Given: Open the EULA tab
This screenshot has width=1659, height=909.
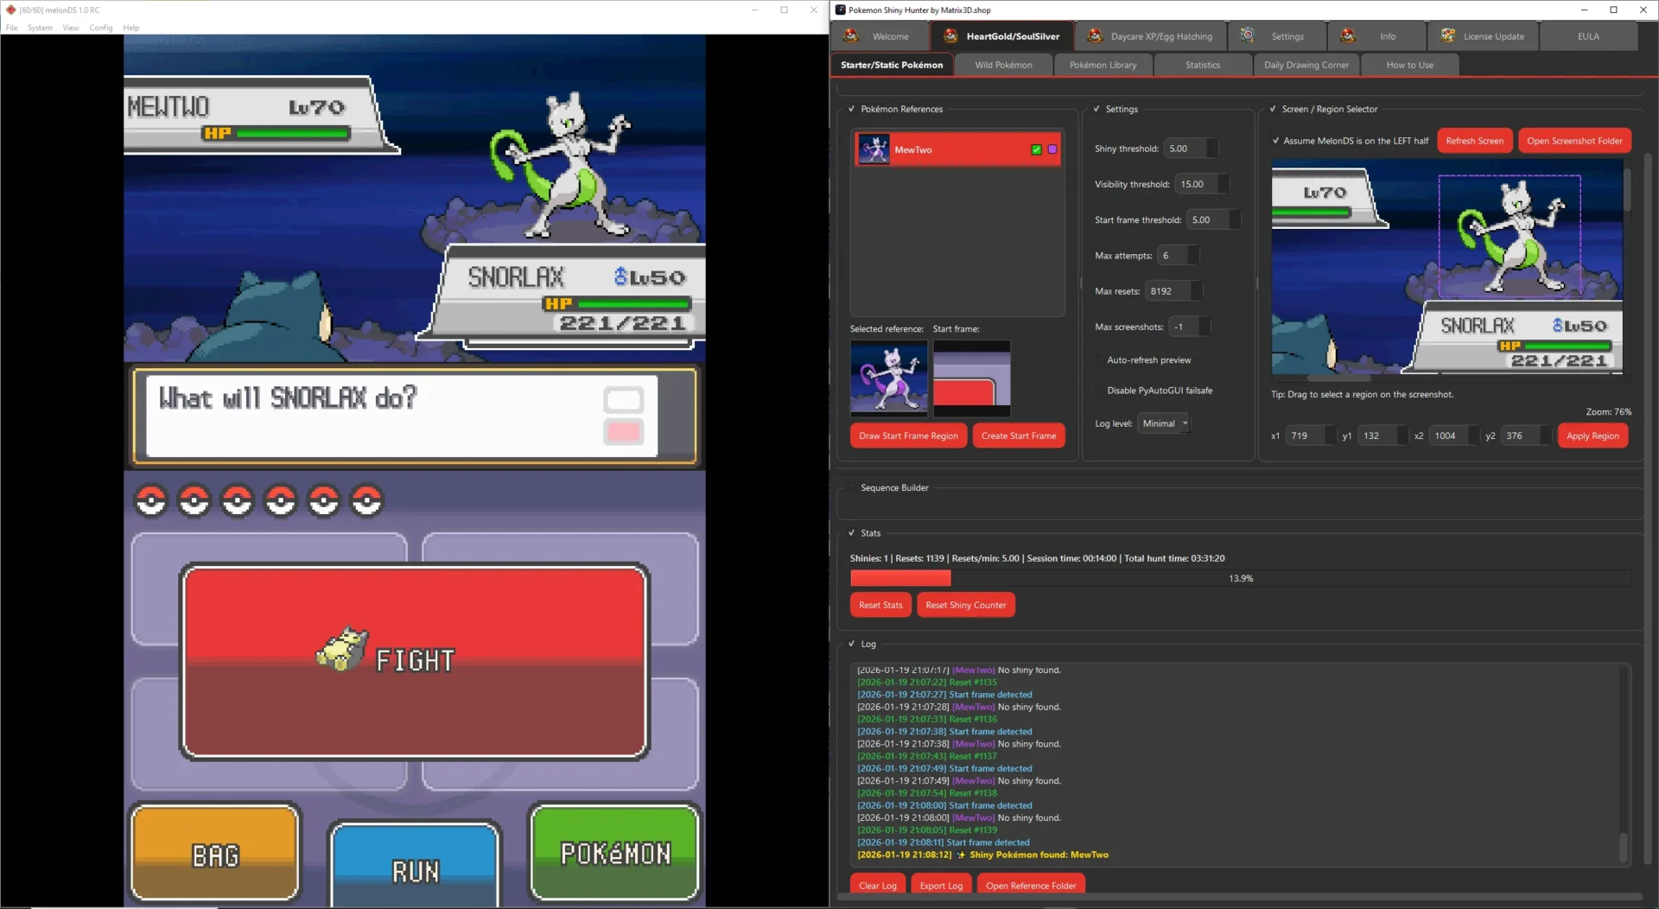Looking at the screenshot, I should (1588, 36).
